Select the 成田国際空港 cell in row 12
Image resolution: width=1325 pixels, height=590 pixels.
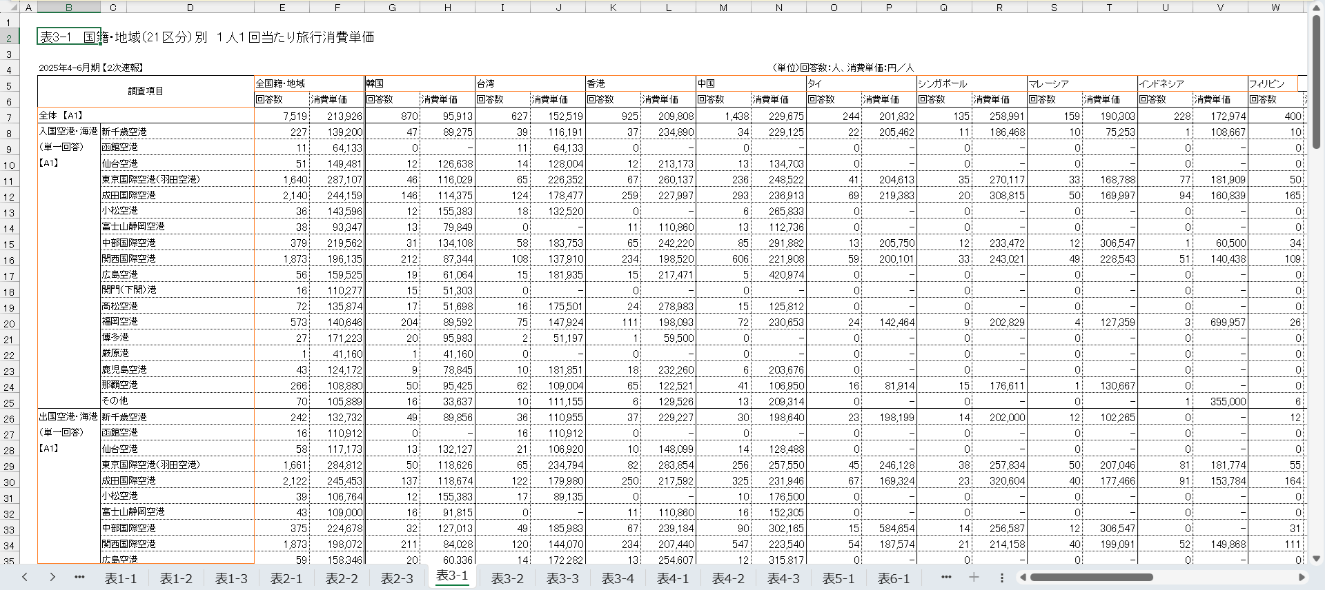177,196
